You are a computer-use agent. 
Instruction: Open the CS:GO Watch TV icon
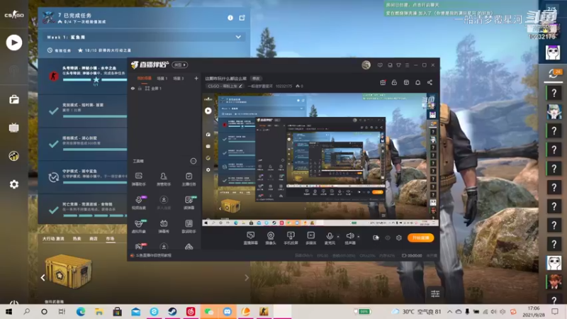click(13, 128)
